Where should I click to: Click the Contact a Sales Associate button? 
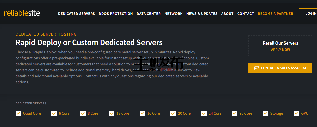tap(280, 68)
